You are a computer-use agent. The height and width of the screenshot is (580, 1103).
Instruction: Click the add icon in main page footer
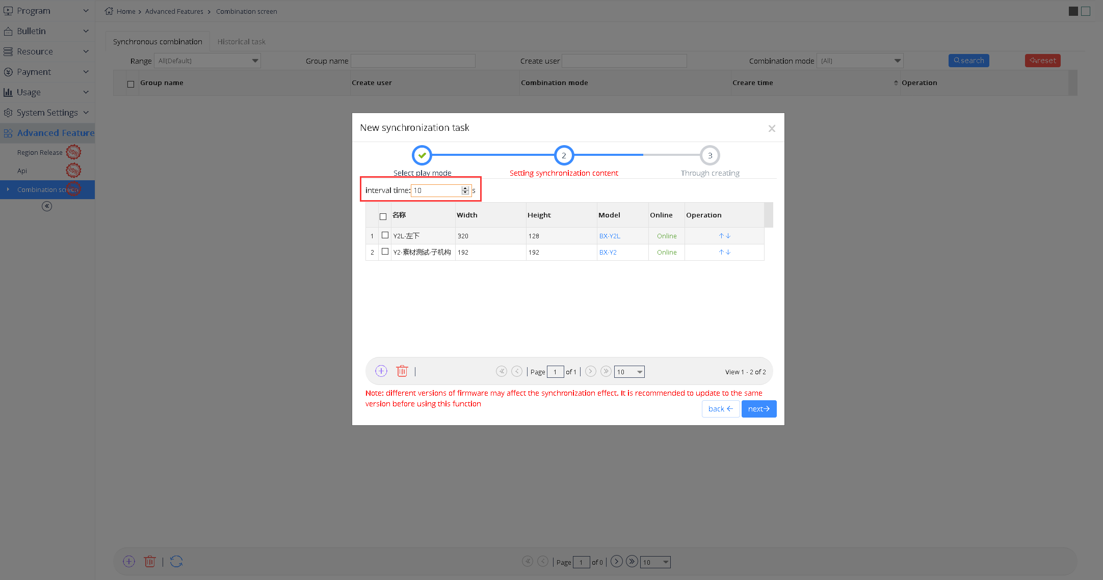129,562
